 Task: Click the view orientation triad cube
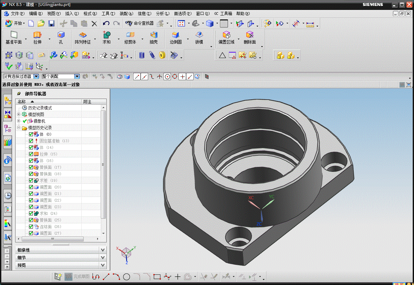[126, 254]
